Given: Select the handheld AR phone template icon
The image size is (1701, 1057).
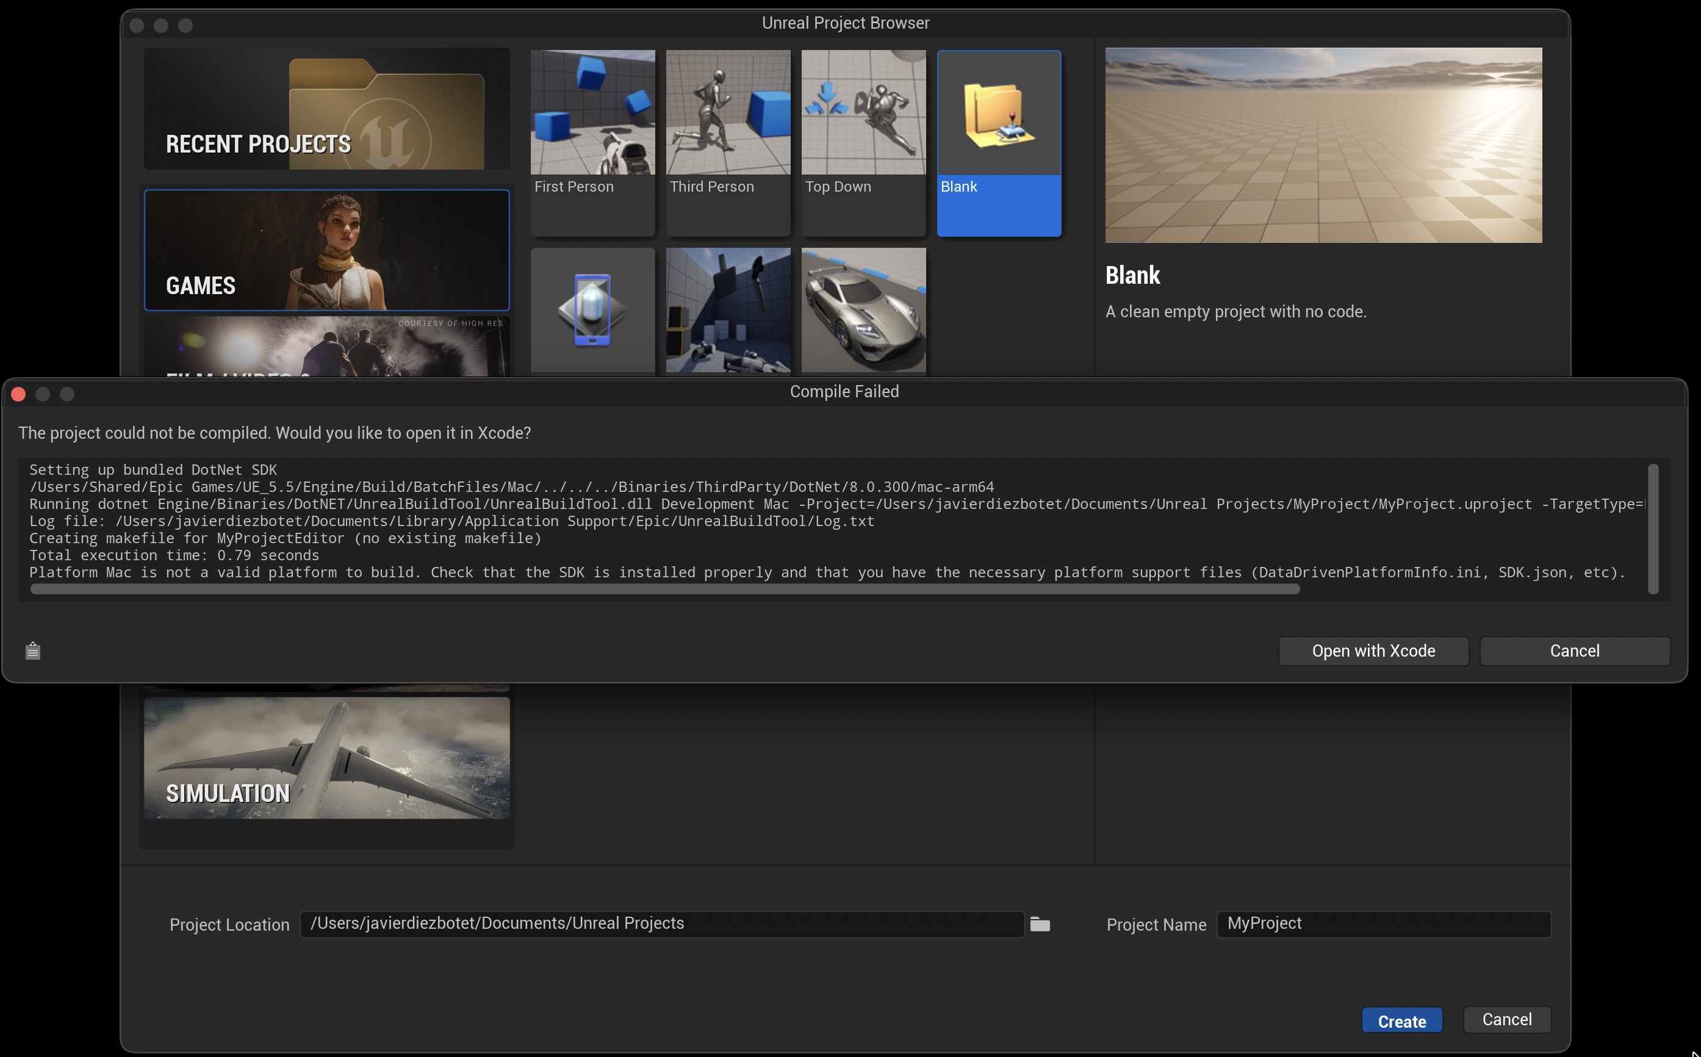Looking at the screenshot, I should [x=592, y=309].
